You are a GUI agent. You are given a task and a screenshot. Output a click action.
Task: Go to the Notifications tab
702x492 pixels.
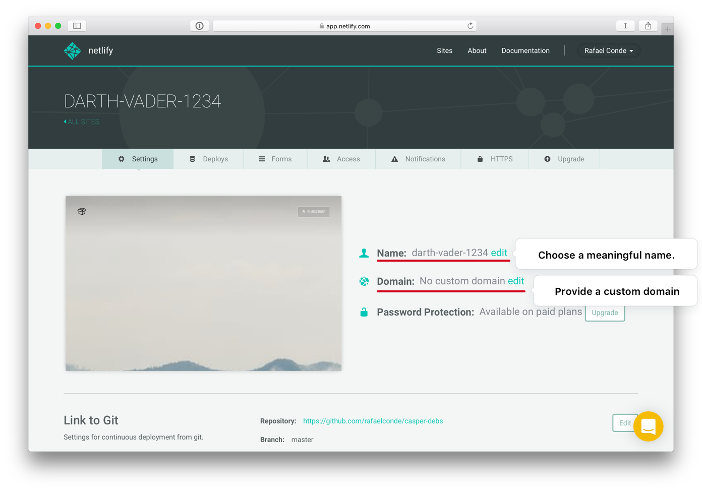tap(418, 159)
